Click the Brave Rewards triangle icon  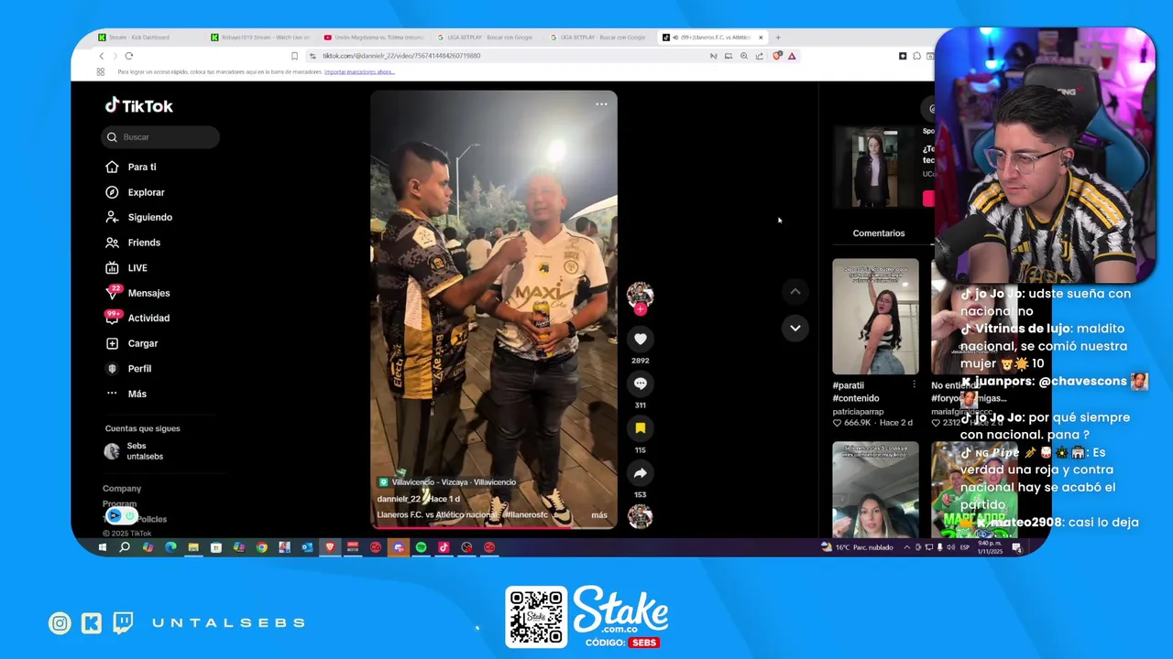[792, 56]
